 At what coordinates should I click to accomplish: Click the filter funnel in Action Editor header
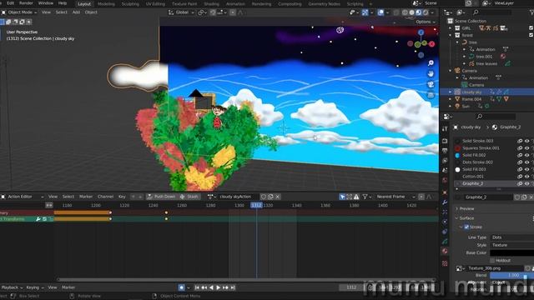pos(365,197)
